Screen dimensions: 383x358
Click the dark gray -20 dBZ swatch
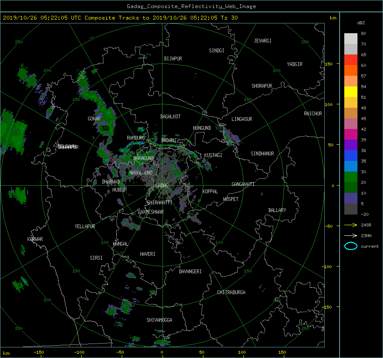(x=351, y=209)
